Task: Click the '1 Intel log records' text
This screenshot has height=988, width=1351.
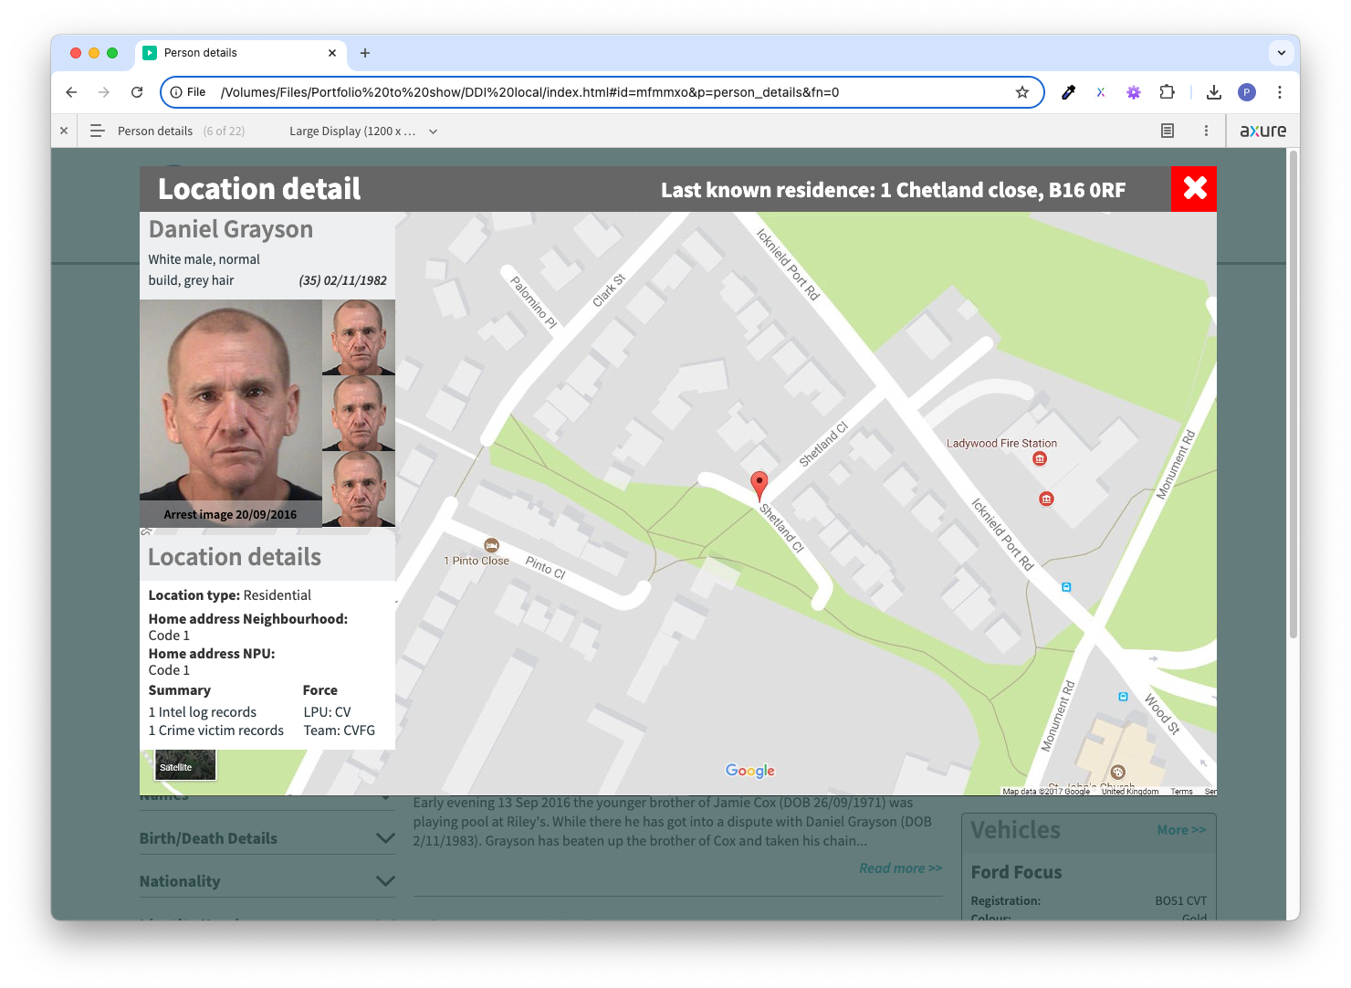Action: click(x=203, y=712)
